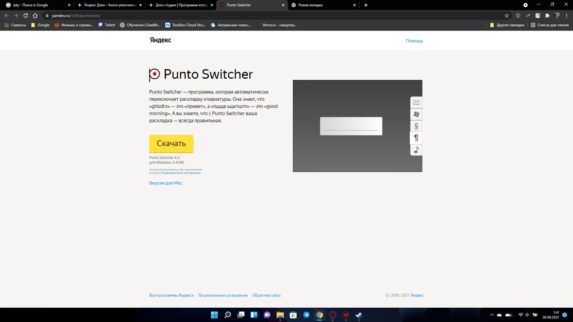
Task: Click the Яндекс logo
Action: pyautogui.click(x=160, y=41)
